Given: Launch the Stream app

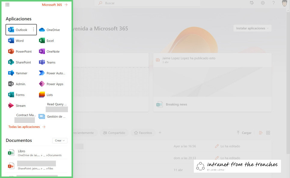Looking at the screenshot, I should tap(17, 106).
